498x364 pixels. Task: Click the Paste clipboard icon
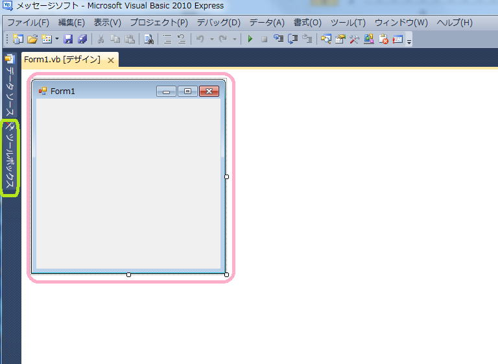[130, 39]
